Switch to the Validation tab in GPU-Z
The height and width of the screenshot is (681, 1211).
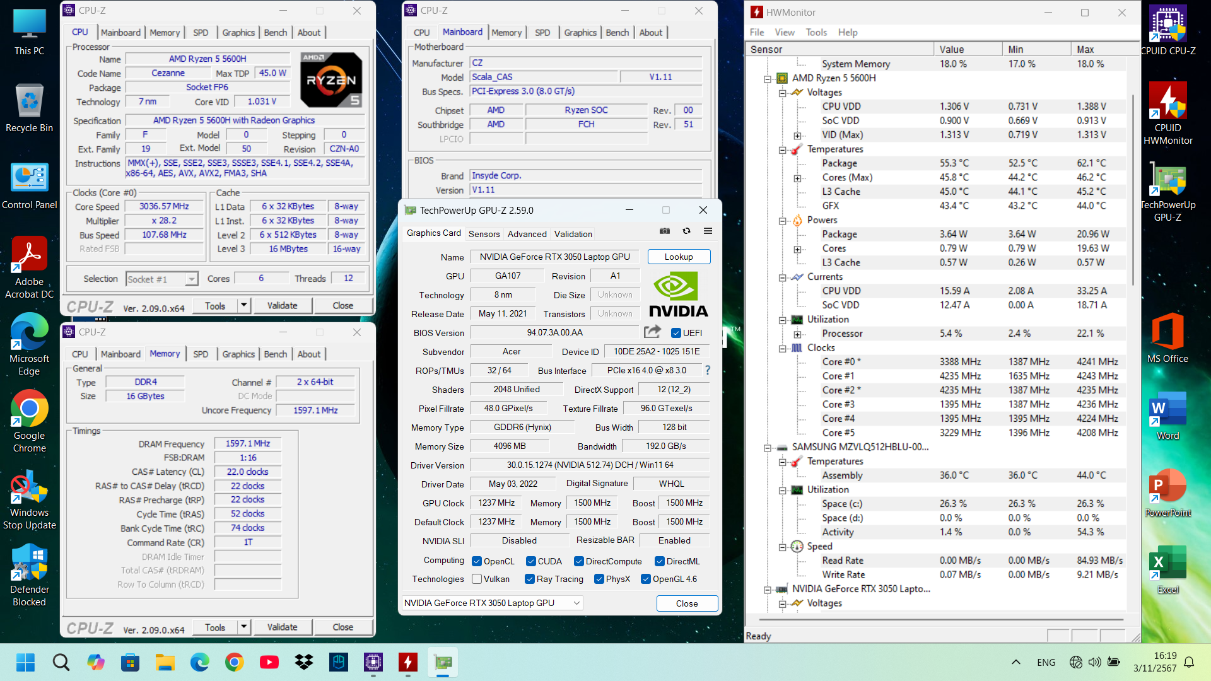[x=573, y=234]
